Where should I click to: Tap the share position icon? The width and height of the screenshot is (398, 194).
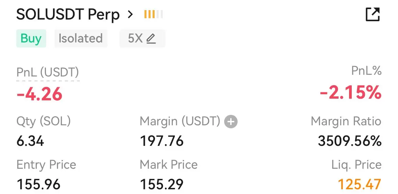tap(373, 14)
